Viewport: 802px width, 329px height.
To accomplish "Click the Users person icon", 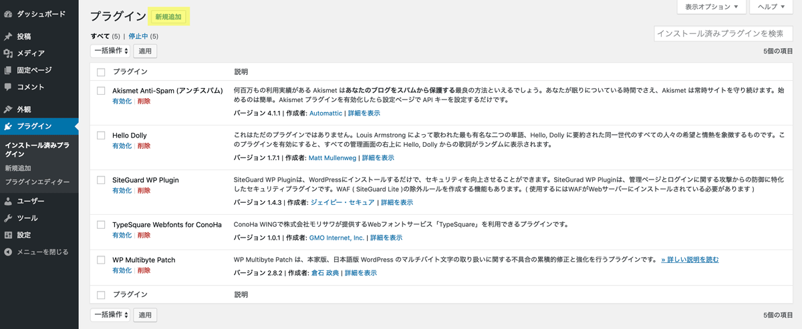I will [8, 201].
